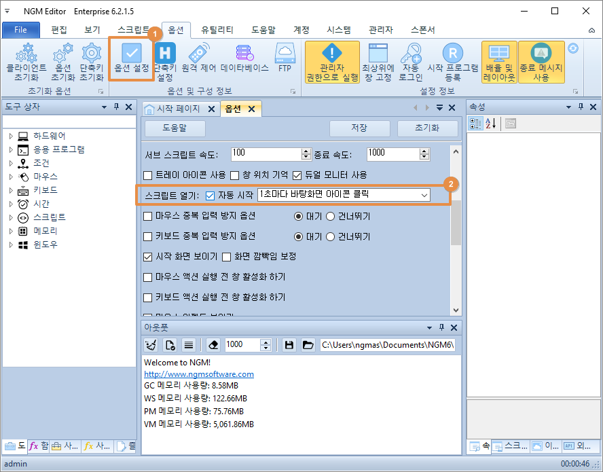Uncheck 시작 화면 보이기
This screenshot has width=603, height=472.
pos(147,257)
